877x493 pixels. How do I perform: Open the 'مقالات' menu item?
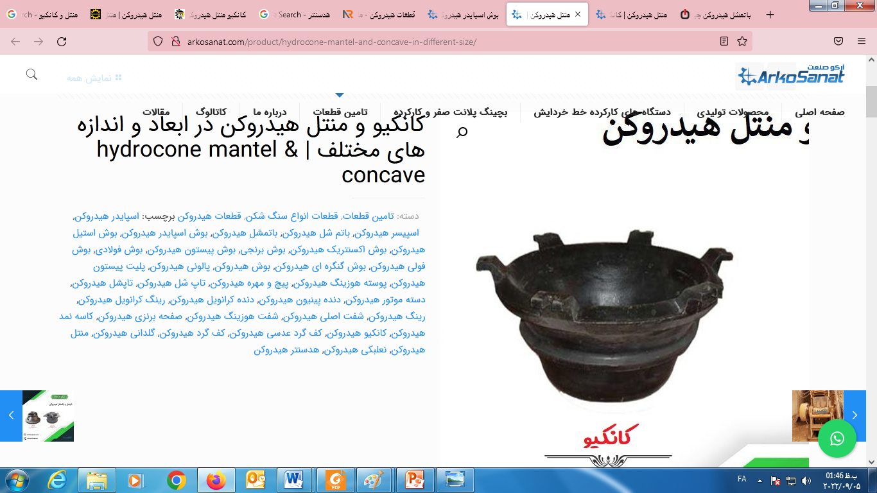click(x=156, y=112)
